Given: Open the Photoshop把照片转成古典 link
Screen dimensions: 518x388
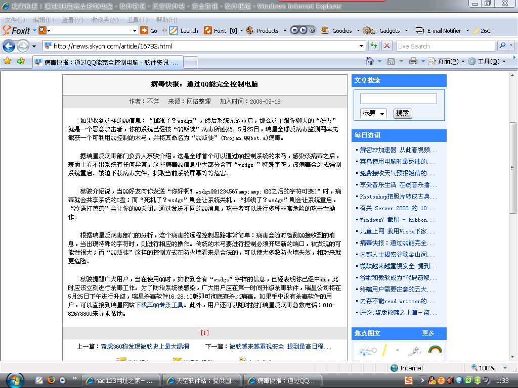Looking at the screenshot, I should (398, 197).
